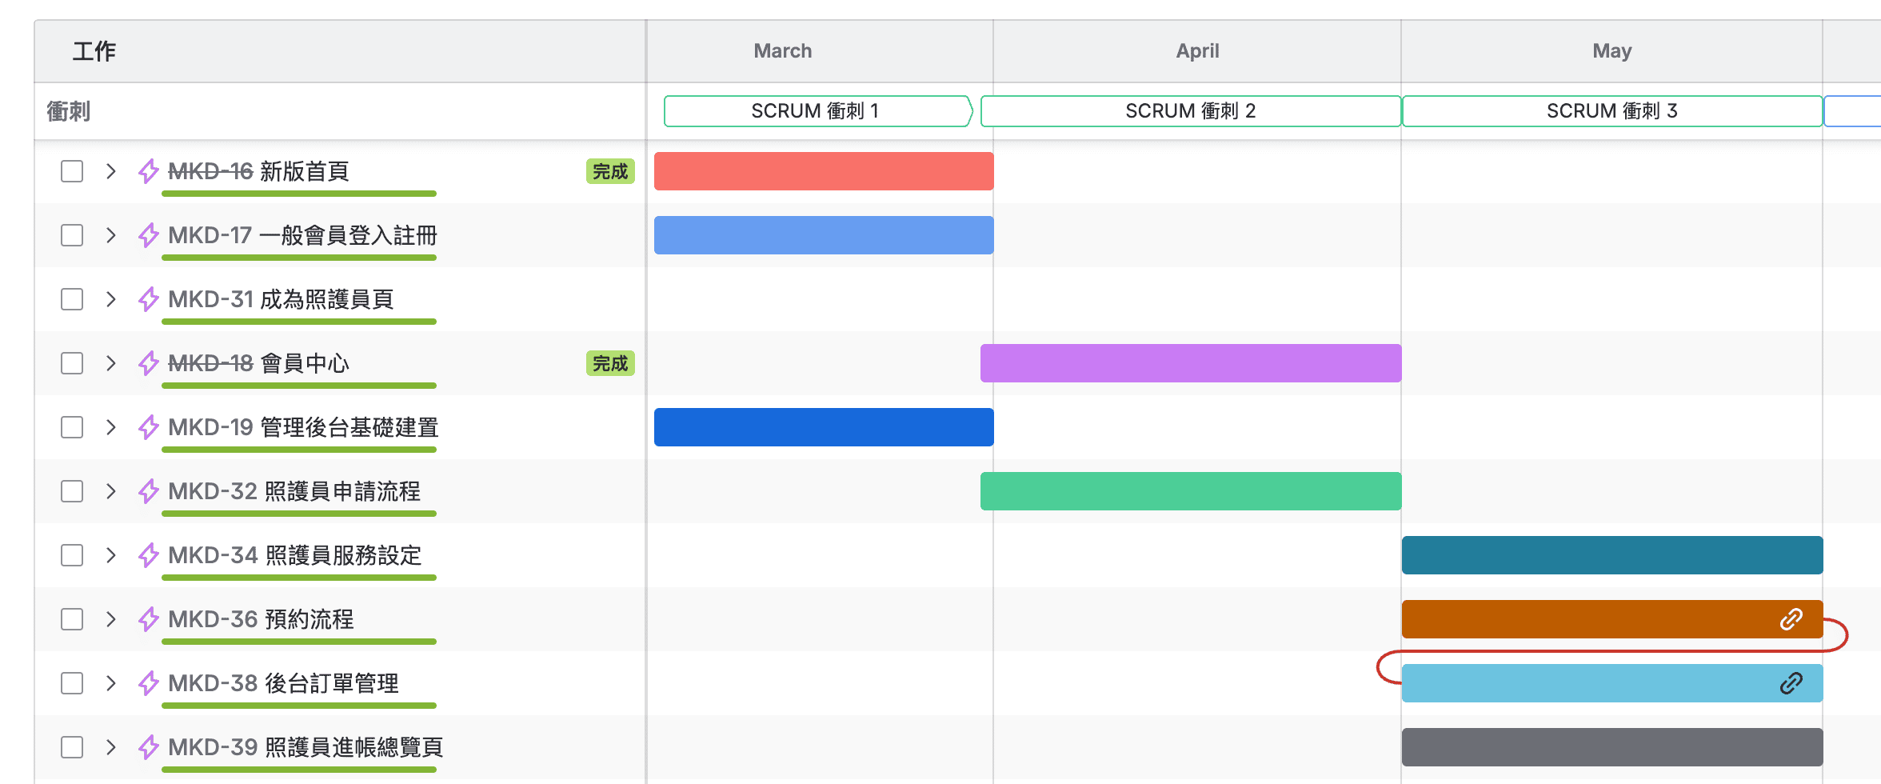Click the dependency link icon on MKD-38 bar
The width and height of the screenshot is (1881, 784).
point(1791,683)
